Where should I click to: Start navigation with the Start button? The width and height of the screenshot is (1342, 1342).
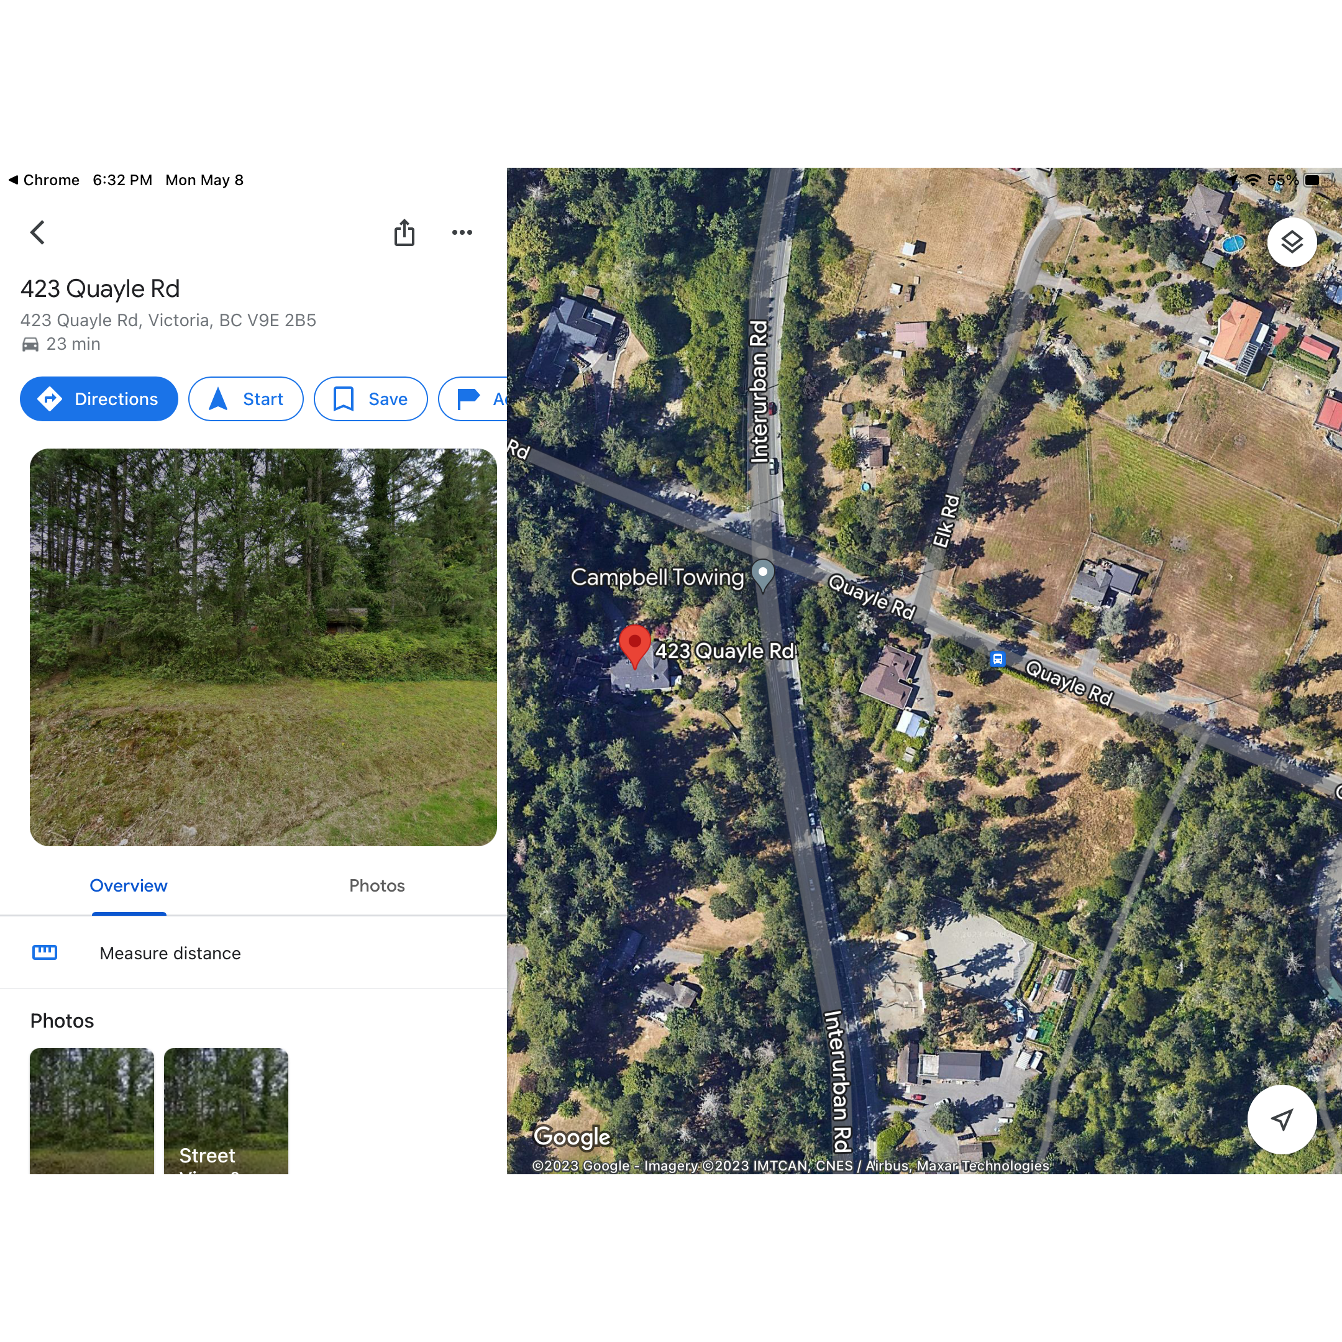pyautogui.click(x=246, y=399)
